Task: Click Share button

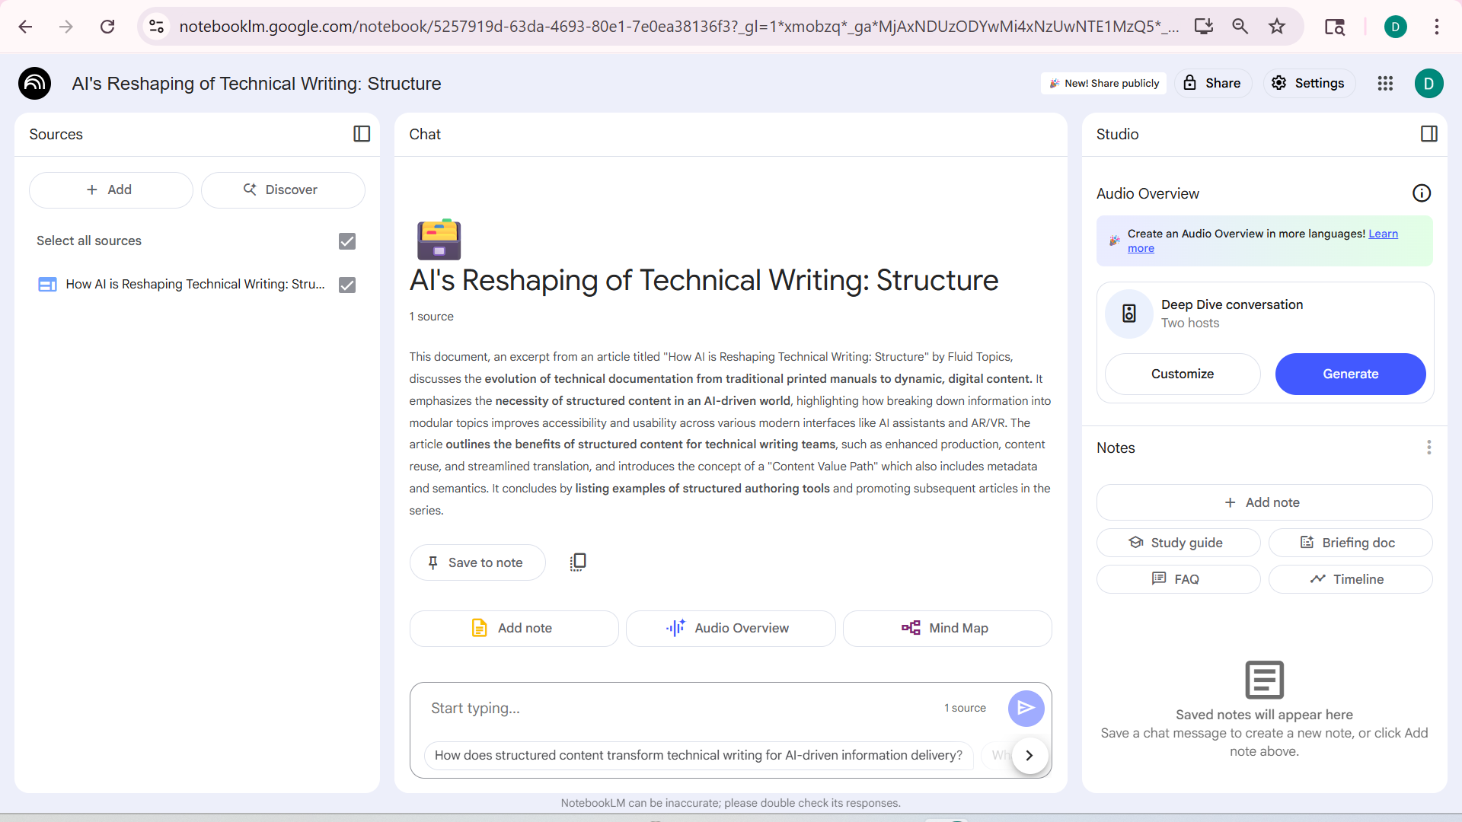Action: click(x=1213, y=83)
